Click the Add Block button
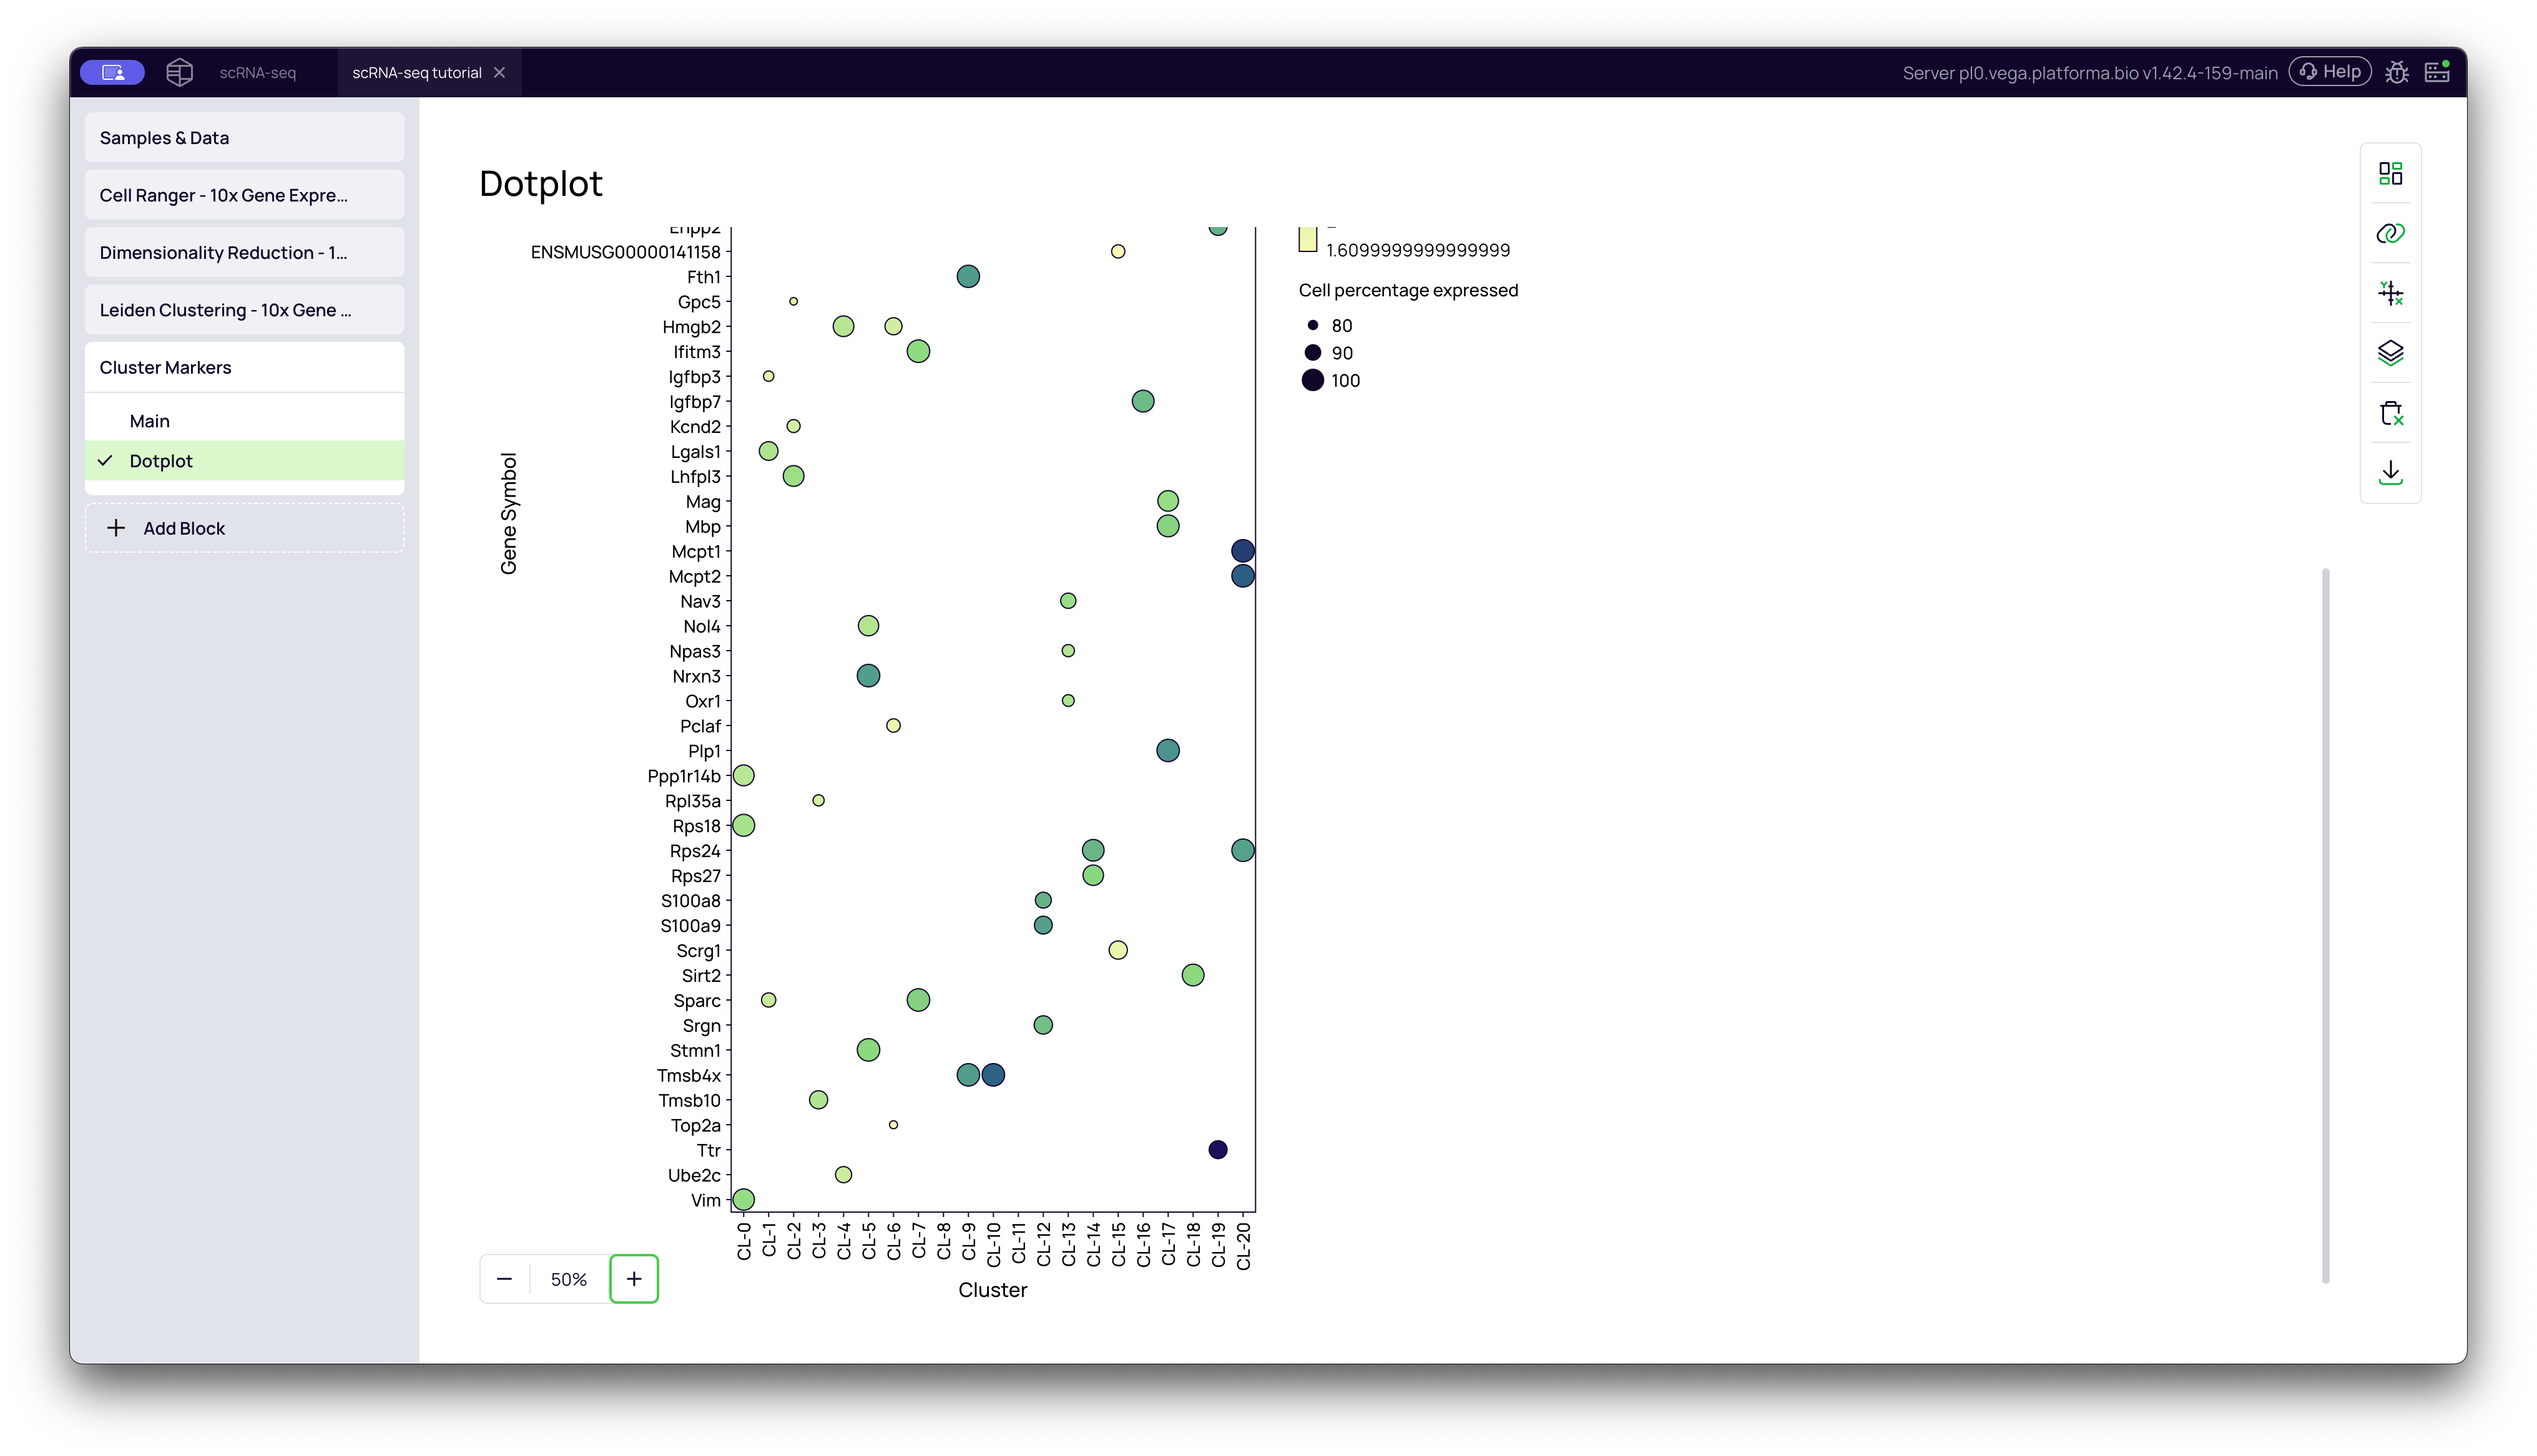2537x1456 pixels. 244,527
